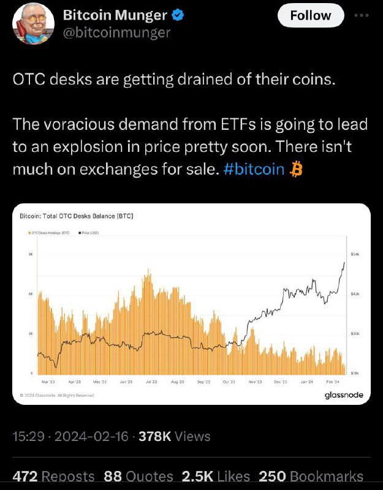Viewport: 383px width, 490px height.
Task: Open the three-dot more options menu
Action: coord(362,15)
